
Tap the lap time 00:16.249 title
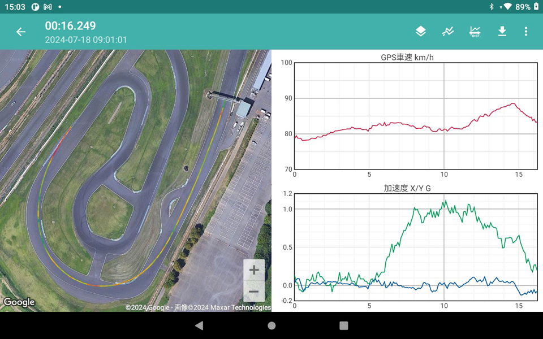[71, 26]
